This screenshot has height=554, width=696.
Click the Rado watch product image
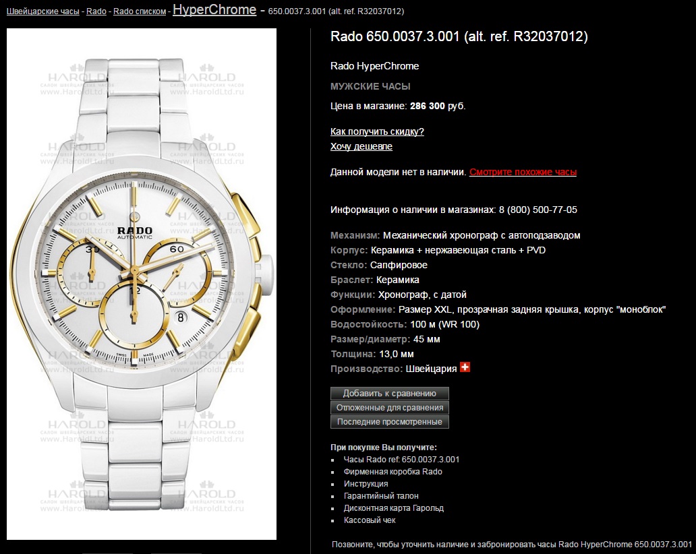point(142,284)
